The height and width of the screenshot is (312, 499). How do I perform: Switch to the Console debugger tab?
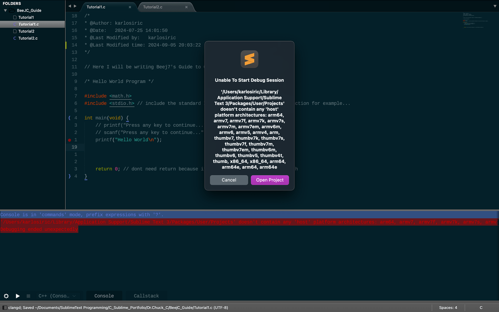(104, 296)
